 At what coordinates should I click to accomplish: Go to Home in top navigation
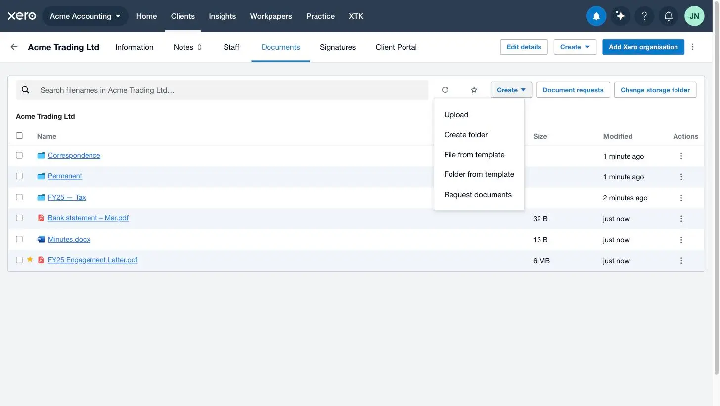[146, 16]
